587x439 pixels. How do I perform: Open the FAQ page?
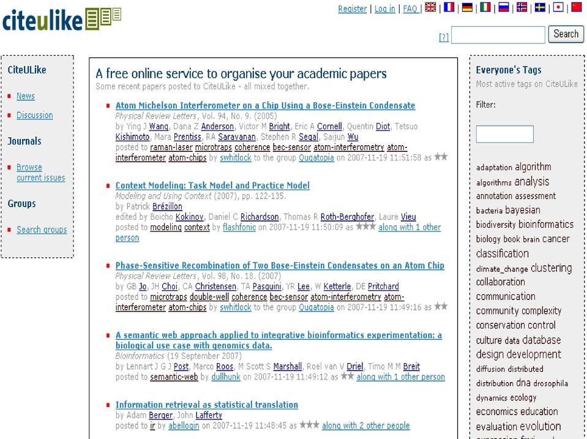(x=410, y=9)
